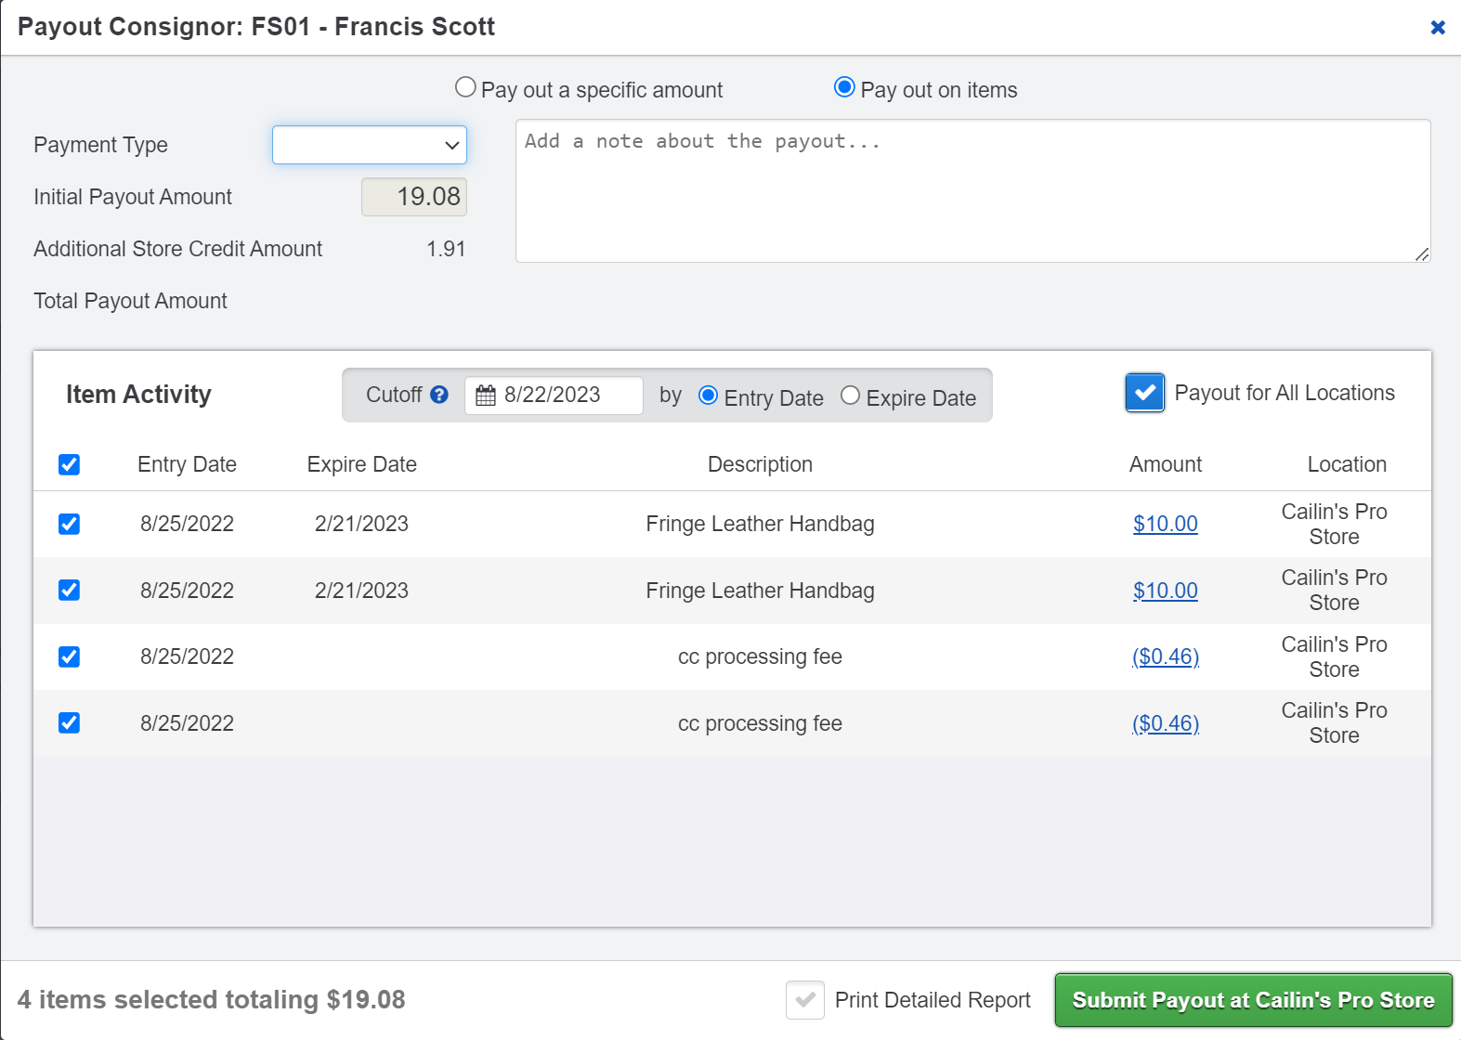Image resolution: width=1461 pixels, height=1040 pixels.
Task: Uncheck the first cc processing fee row
Action: 69,656
